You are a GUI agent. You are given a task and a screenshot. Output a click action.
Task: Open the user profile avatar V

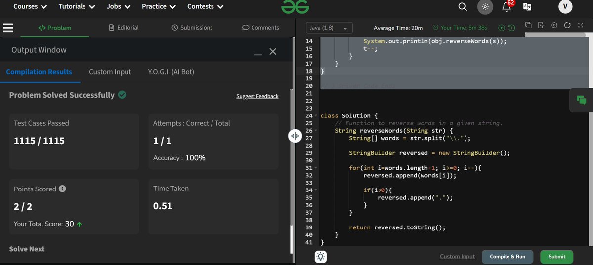point(565,7)
